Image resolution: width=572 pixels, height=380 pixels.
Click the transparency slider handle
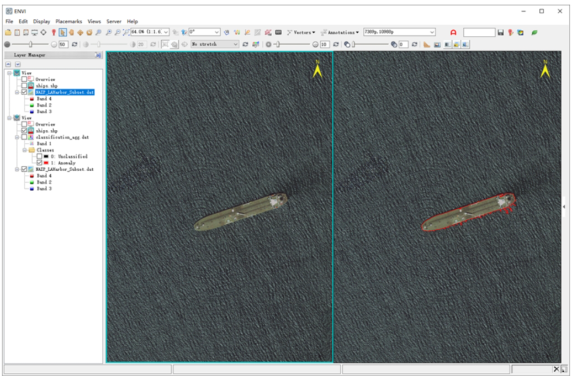pyautogui.click(x=353, y=45)
